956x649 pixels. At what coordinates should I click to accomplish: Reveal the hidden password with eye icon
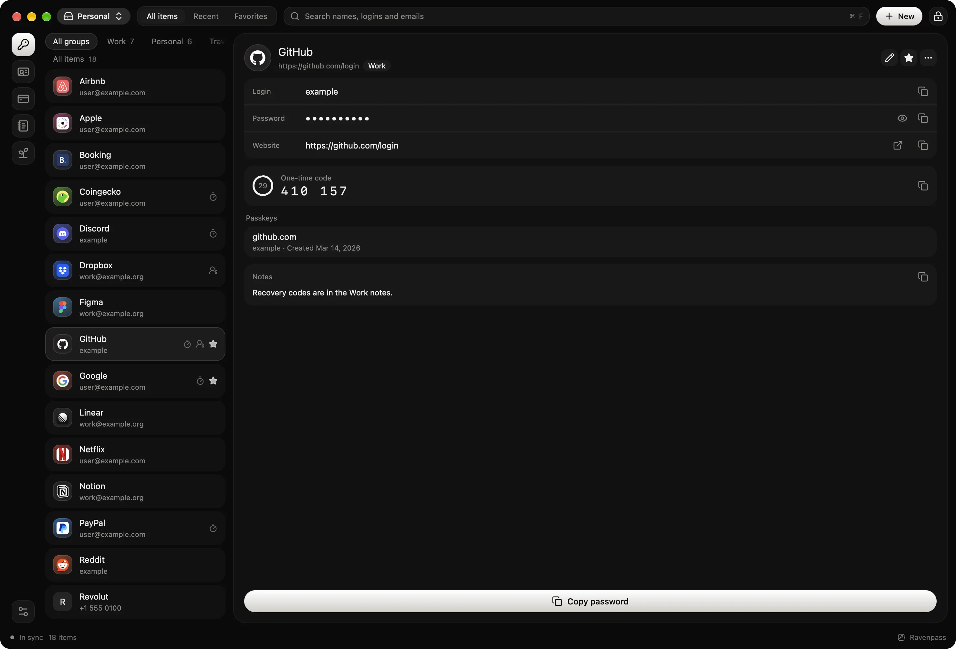[x=902, y=118]
